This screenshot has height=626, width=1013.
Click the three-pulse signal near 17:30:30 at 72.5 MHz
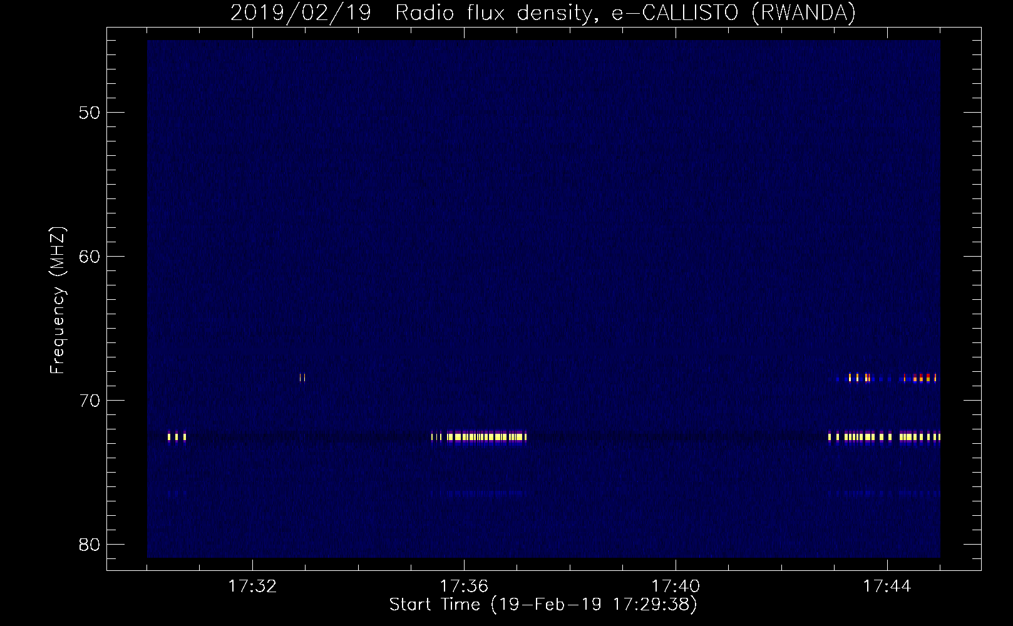click(177, 437)
